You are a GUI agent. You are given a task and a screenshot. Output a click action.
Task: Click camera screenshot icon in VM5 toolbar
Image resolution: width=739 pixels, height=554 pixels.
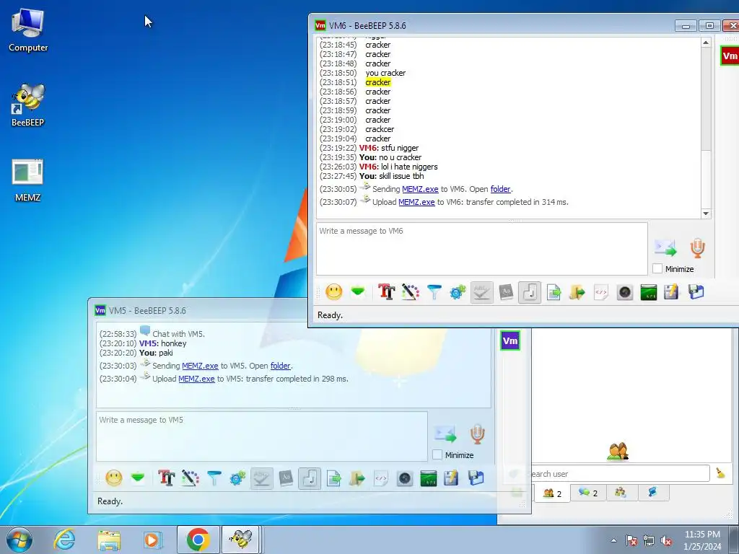click(x=405, y=479)
